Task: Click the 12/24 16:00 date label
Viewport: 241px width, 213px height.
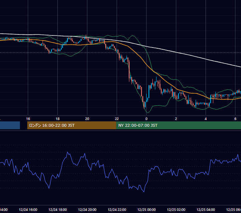Action: [x=28, y=209]
